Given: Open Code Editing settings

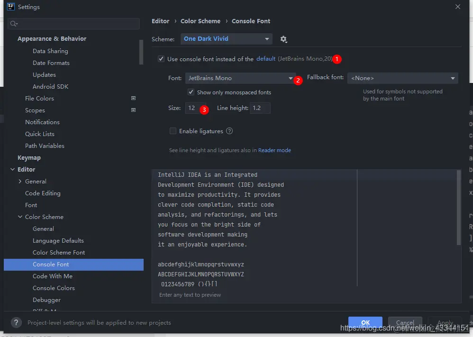Looking at the screenshot, I should 43,193.
